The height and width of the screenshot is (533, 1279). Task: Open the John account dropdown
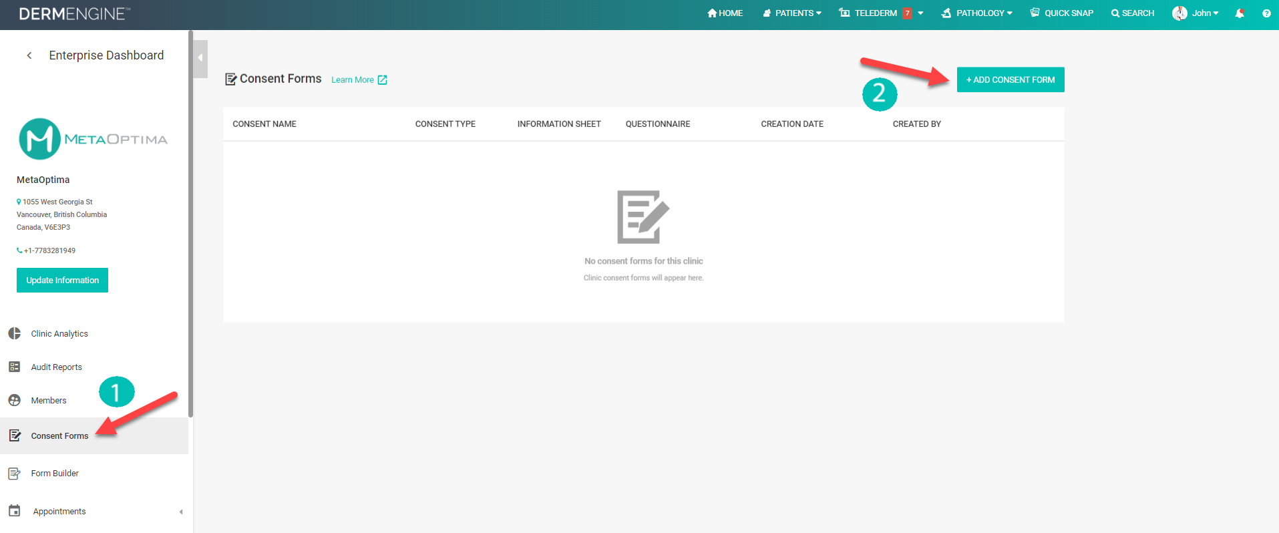pyautogui.click(x=1205, y=13)
